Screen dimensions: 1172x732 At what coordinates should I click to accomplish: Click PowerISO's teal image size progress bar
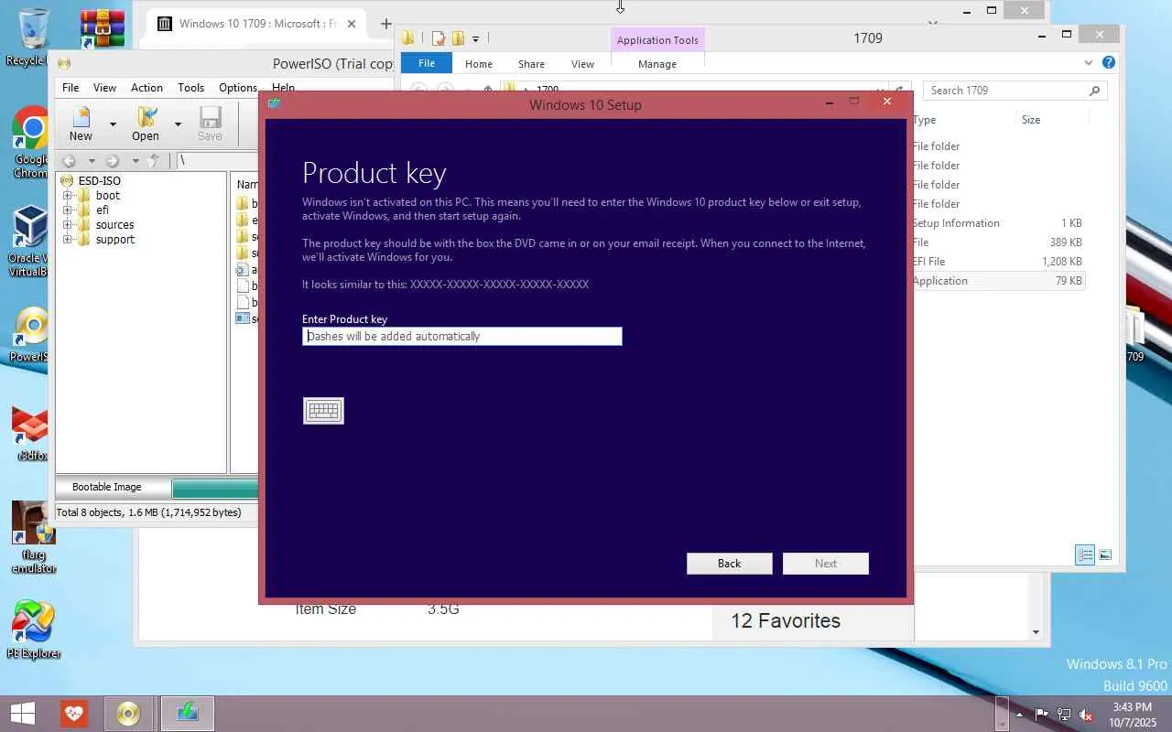215,488
